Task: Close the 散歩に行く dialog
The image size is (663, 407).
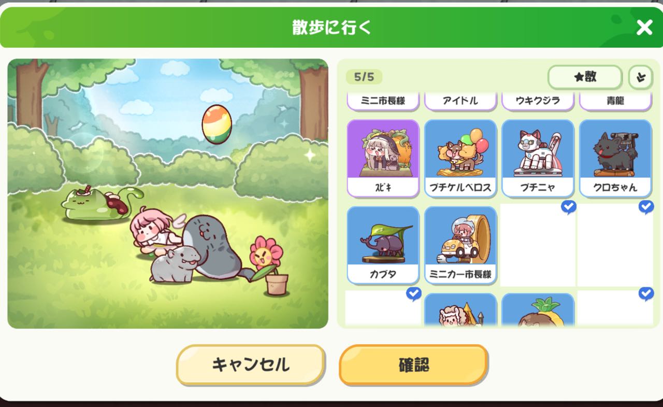Action: coord(644,27)
